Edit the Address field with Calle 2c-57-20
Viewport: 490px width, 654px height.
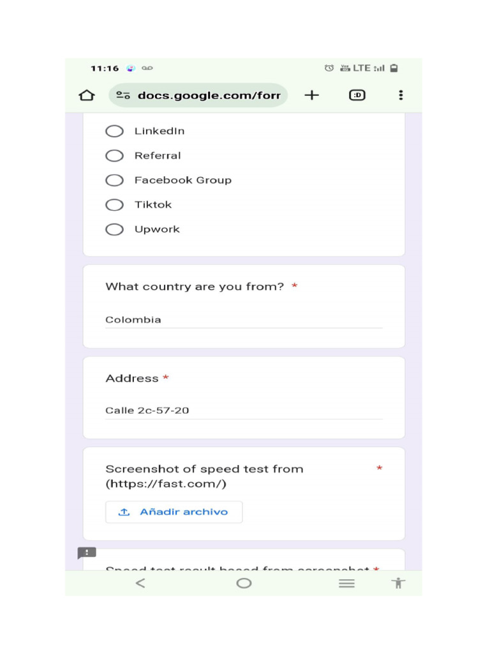[x=244, y=411]
